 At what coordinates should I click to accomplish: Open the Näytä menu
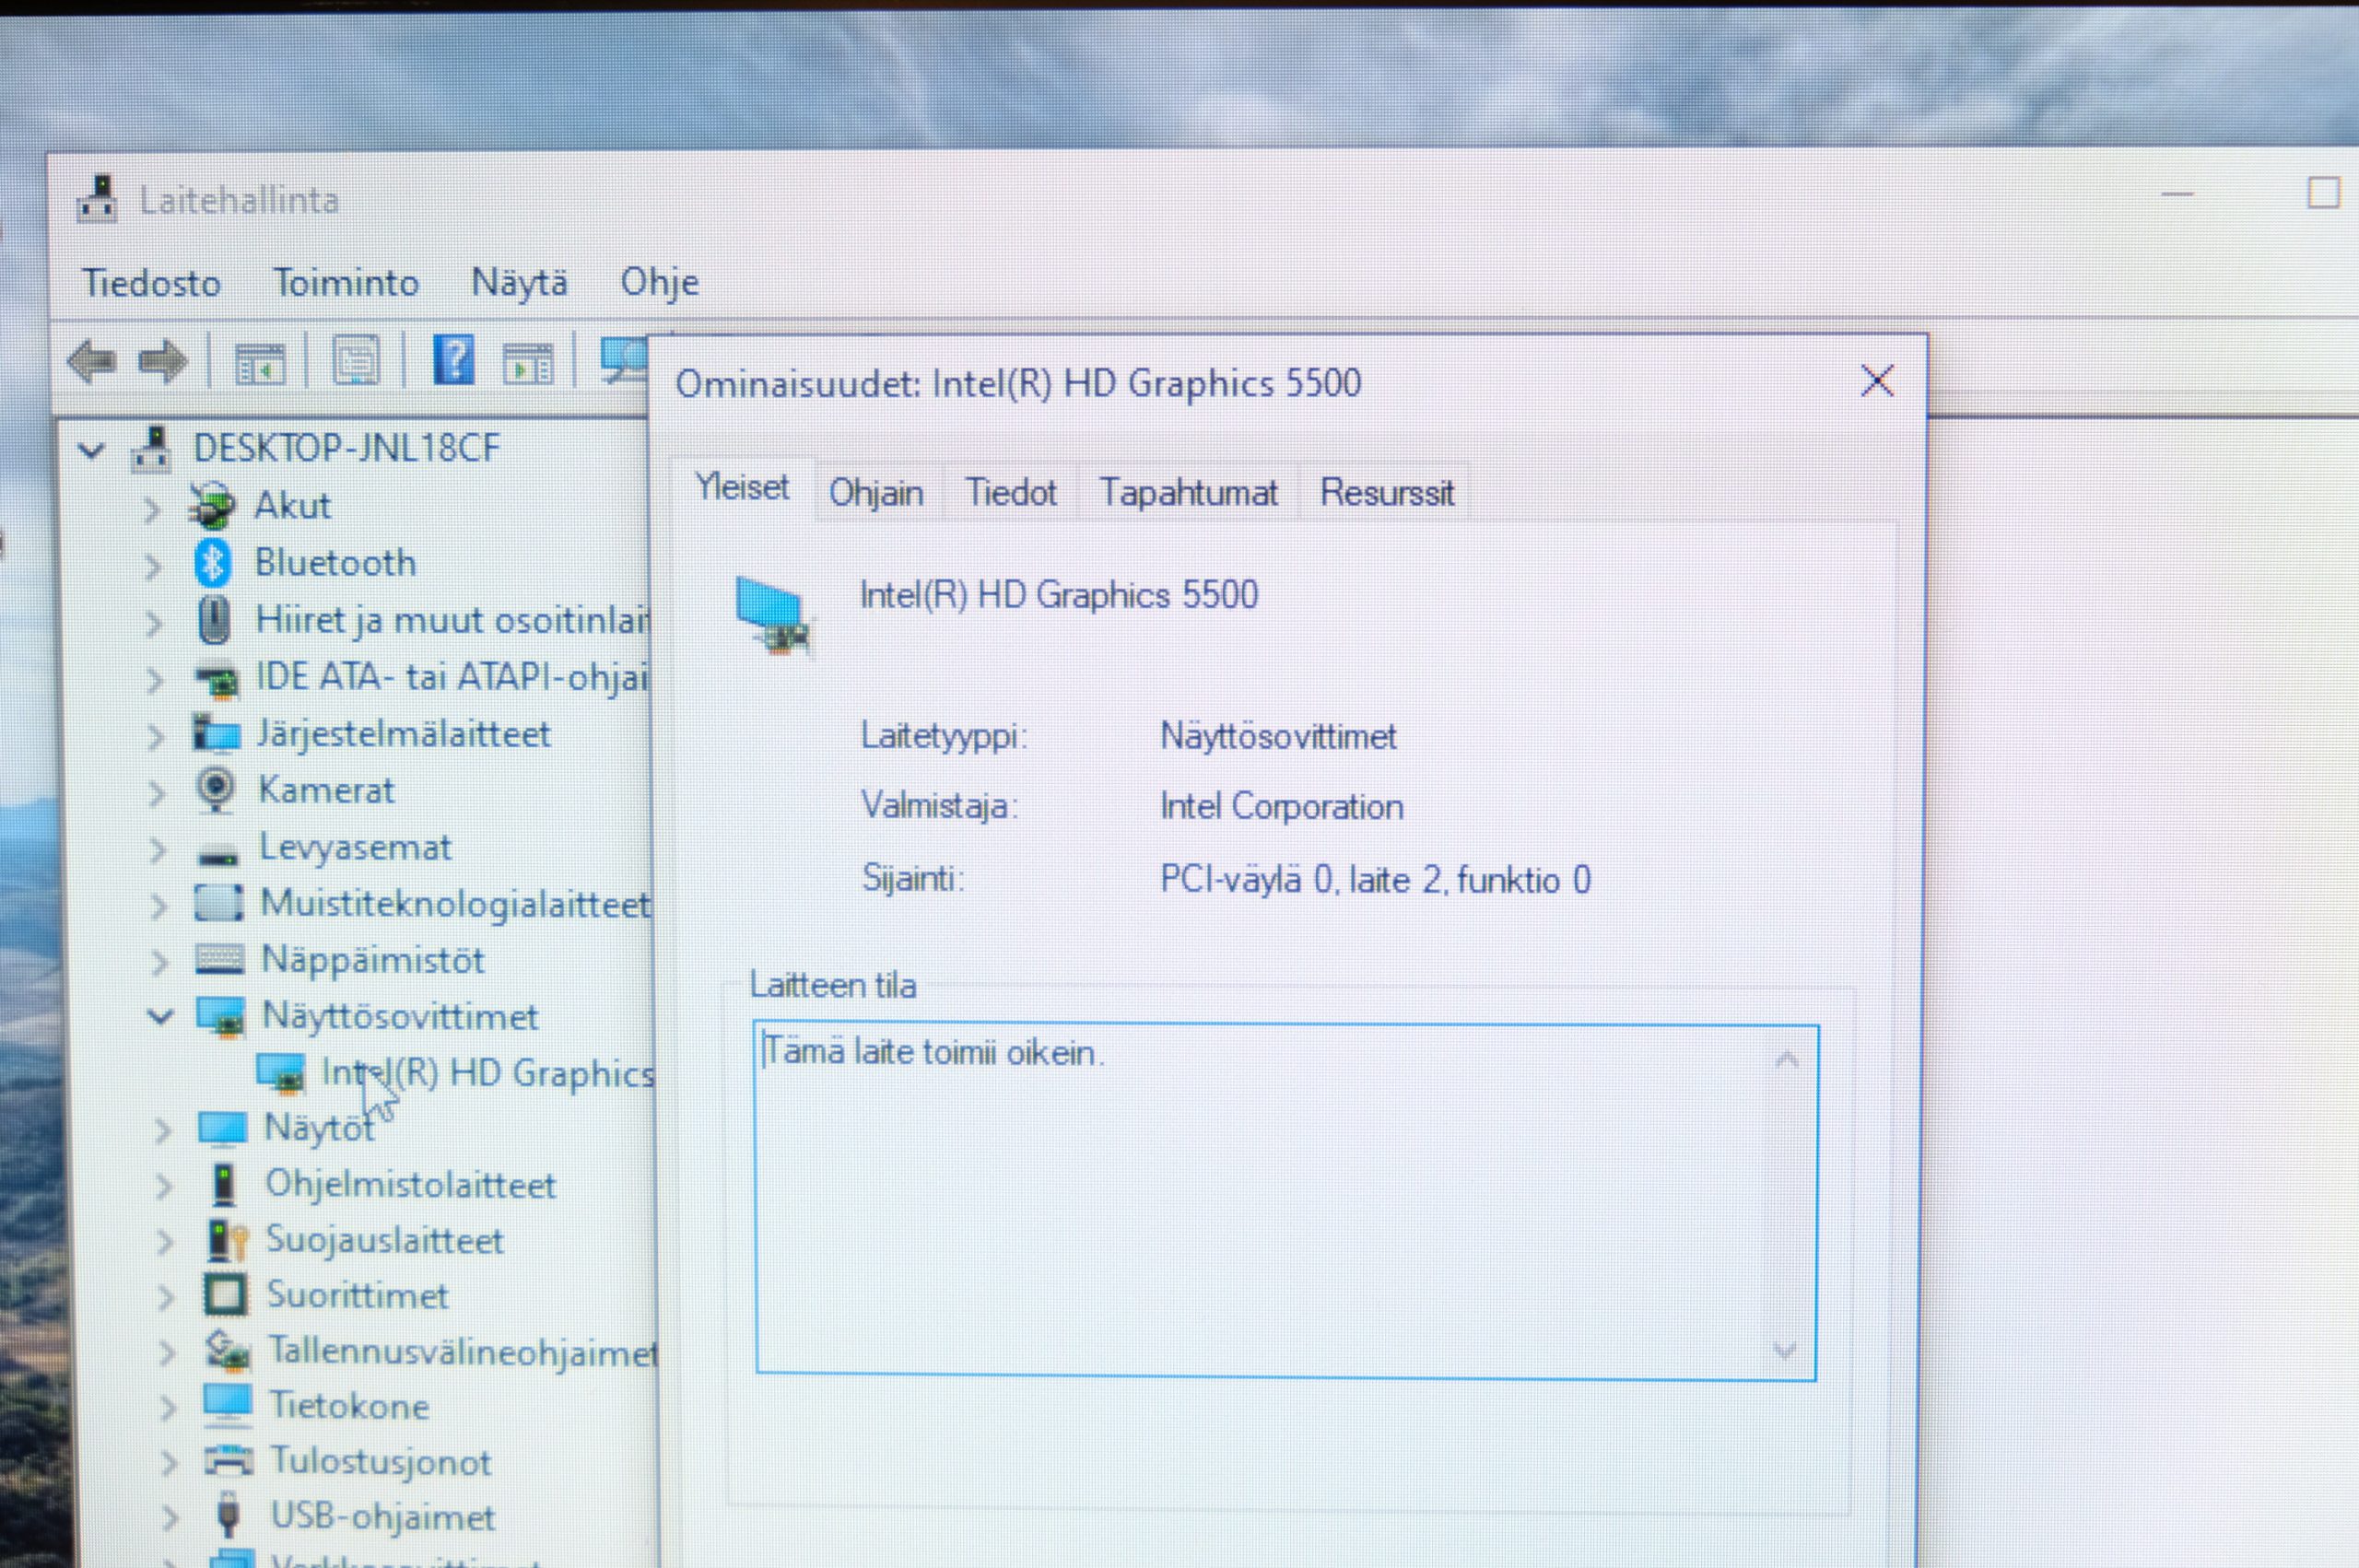coord(519,283)
